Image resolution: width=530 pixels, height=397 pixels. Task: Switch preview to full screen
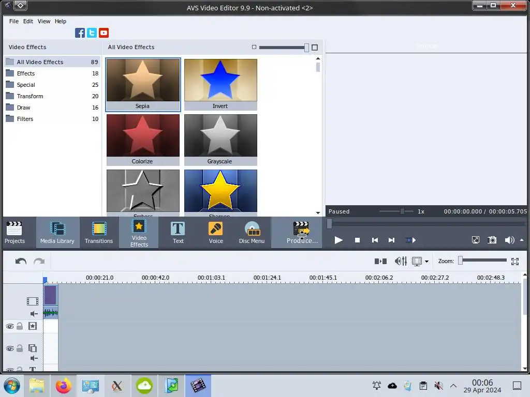(476, 240)
